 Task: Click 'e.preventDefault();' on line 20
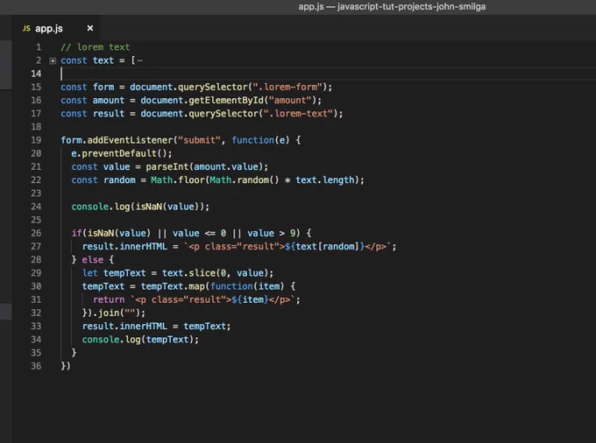click(122, 153)
